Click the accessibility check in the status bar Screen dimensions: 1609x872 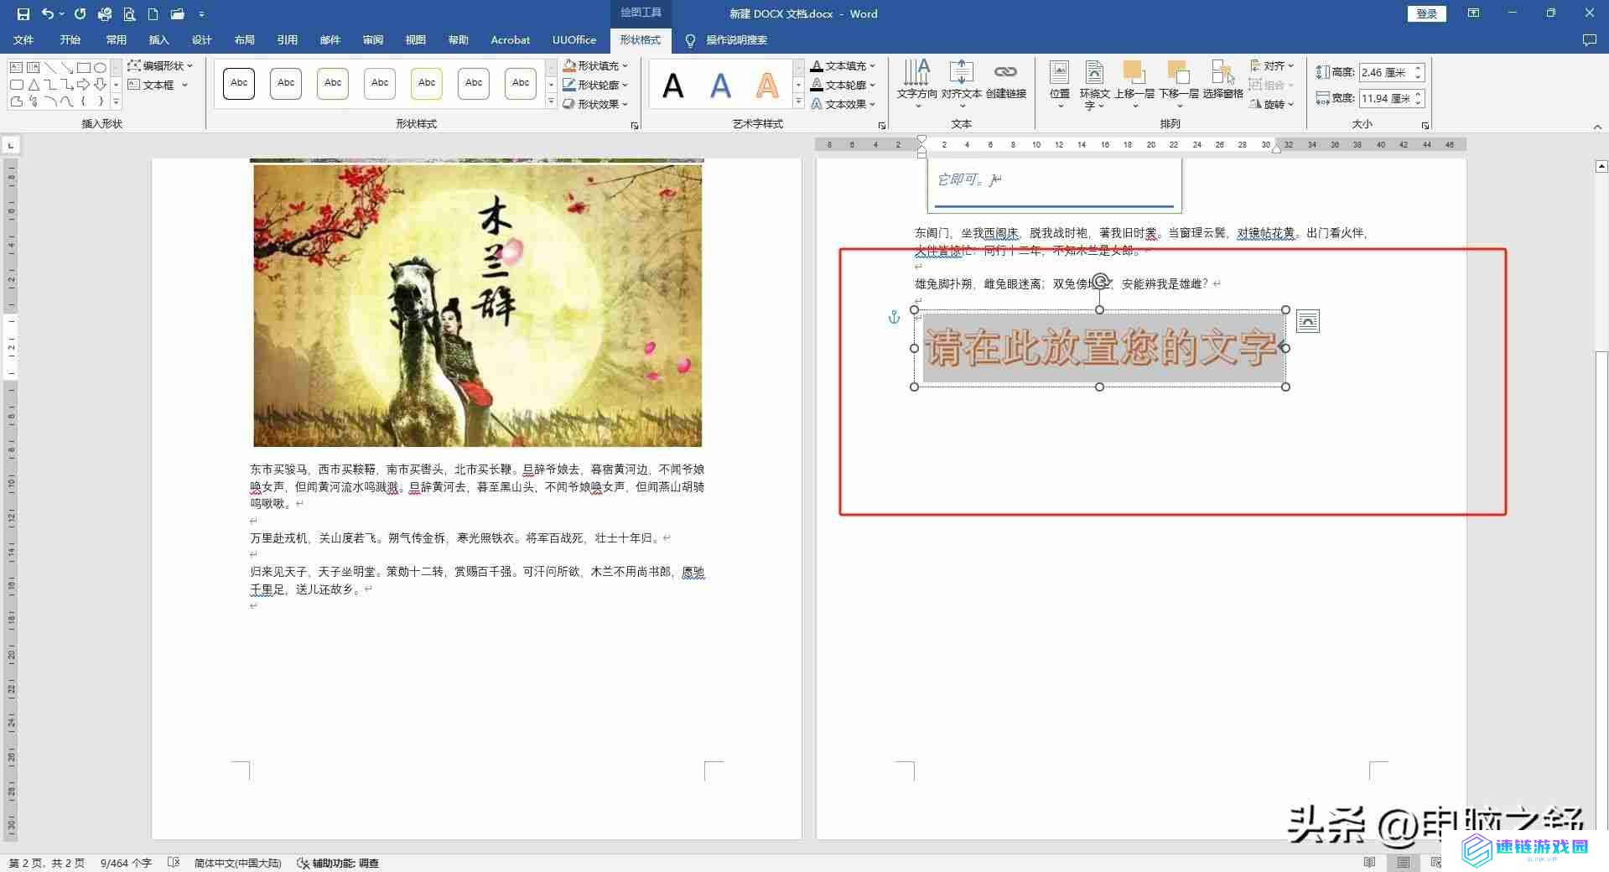tap(338, 863)
